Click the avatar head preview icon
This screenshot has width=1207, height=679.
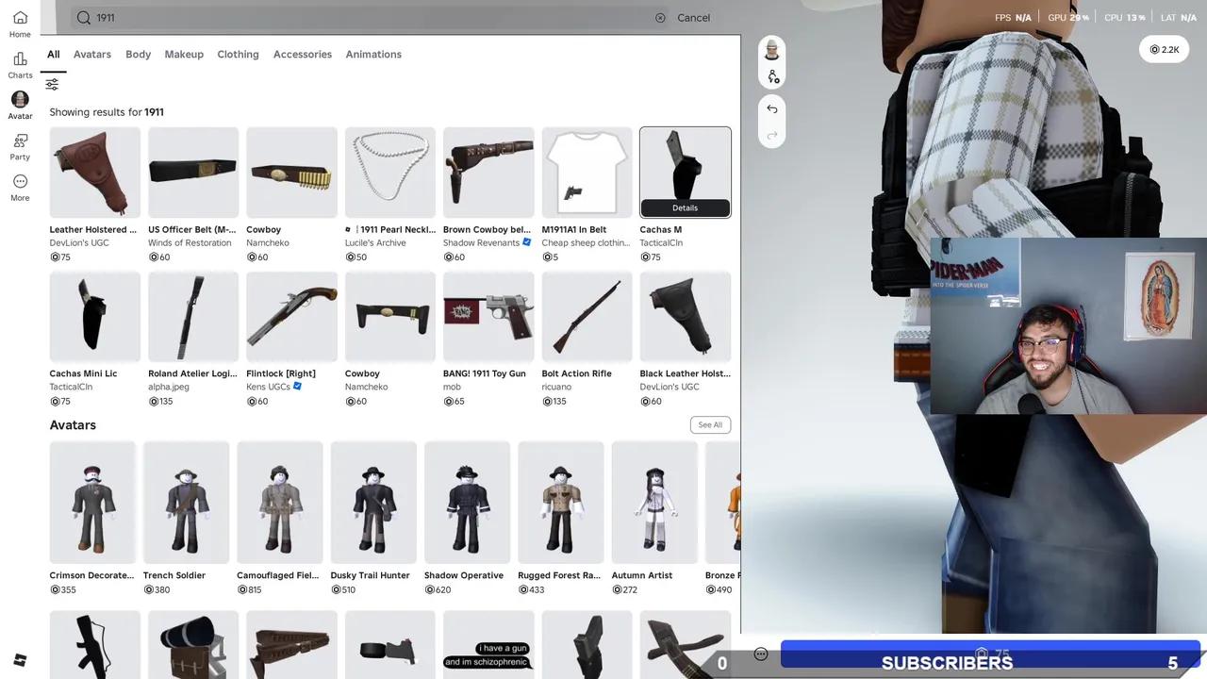[772, 50]
